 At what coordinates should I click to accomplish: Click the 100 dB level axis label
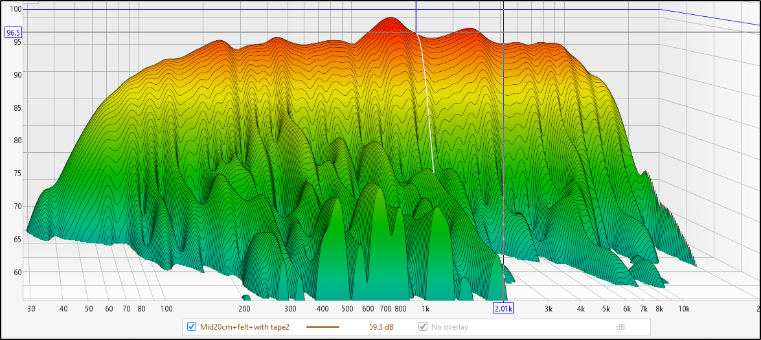point(16,8)
